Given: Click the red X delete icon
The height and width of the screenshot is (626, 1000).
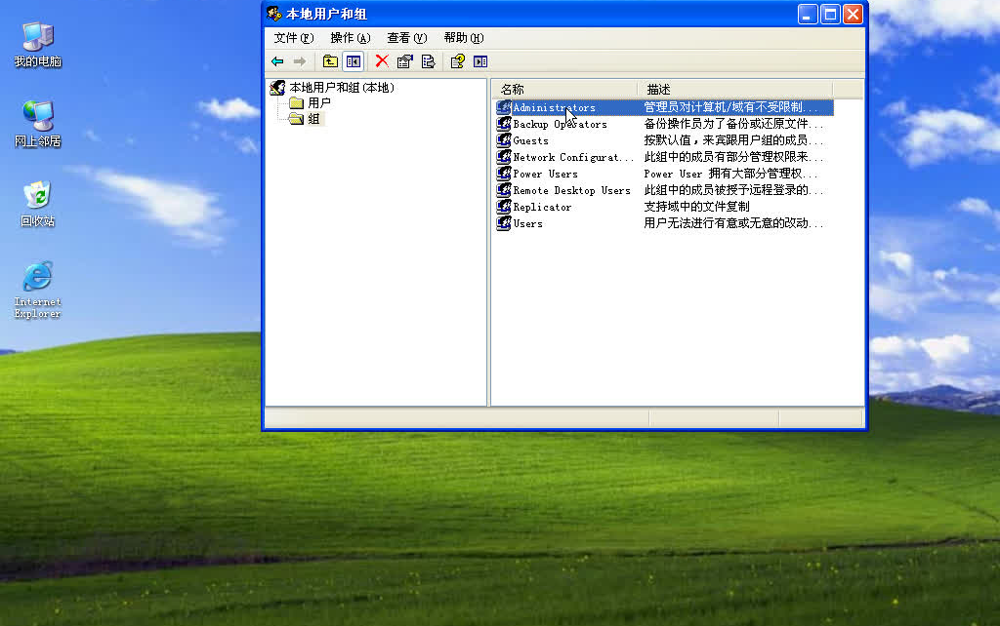Looking at the screenshot, I should [383, 60].
